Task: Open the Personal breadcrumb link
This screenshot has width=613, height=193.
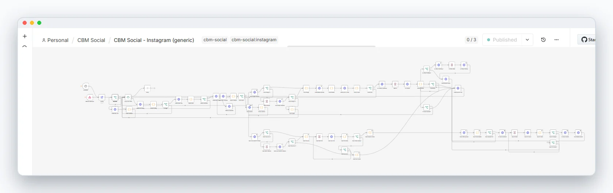Action: tap(55, 40)
